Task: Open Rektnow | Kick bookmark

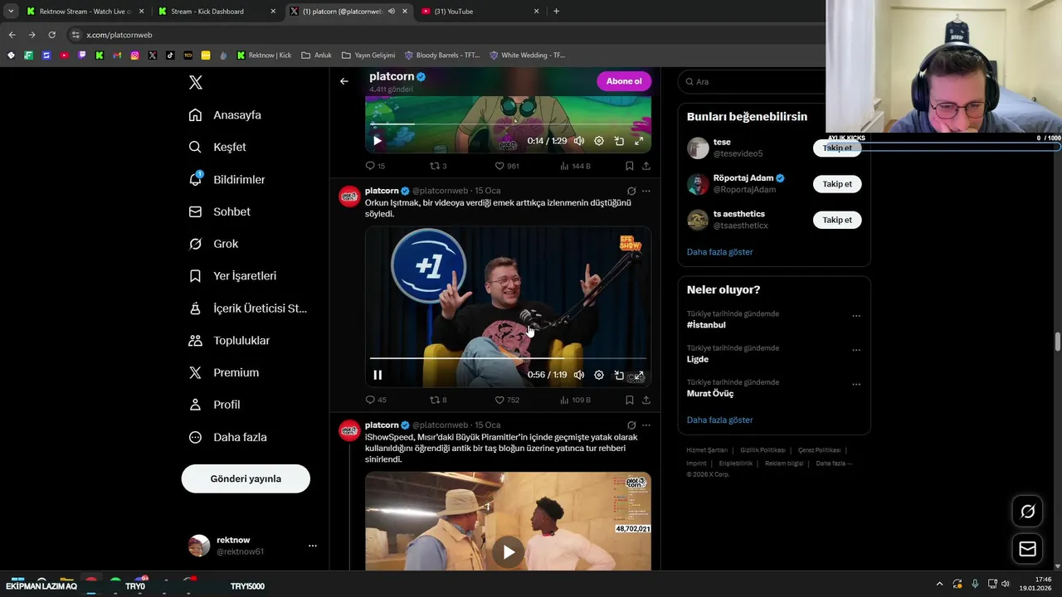Action: click(264, 56)
